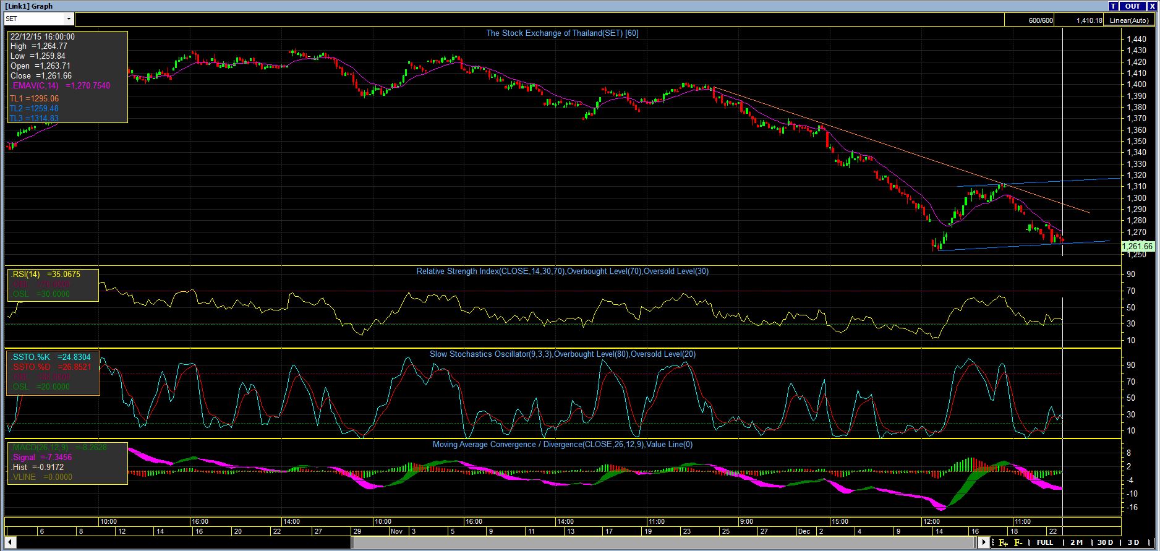Select the 30 D time range
Screen dimensions: 1160x551
click(1105, 543)
